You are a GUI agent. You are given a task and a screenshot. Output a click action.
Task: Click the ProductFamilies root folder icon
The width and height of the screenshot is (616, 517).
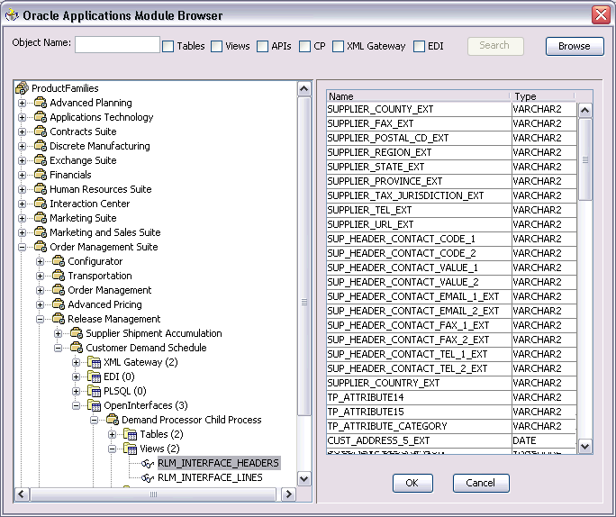22,88
